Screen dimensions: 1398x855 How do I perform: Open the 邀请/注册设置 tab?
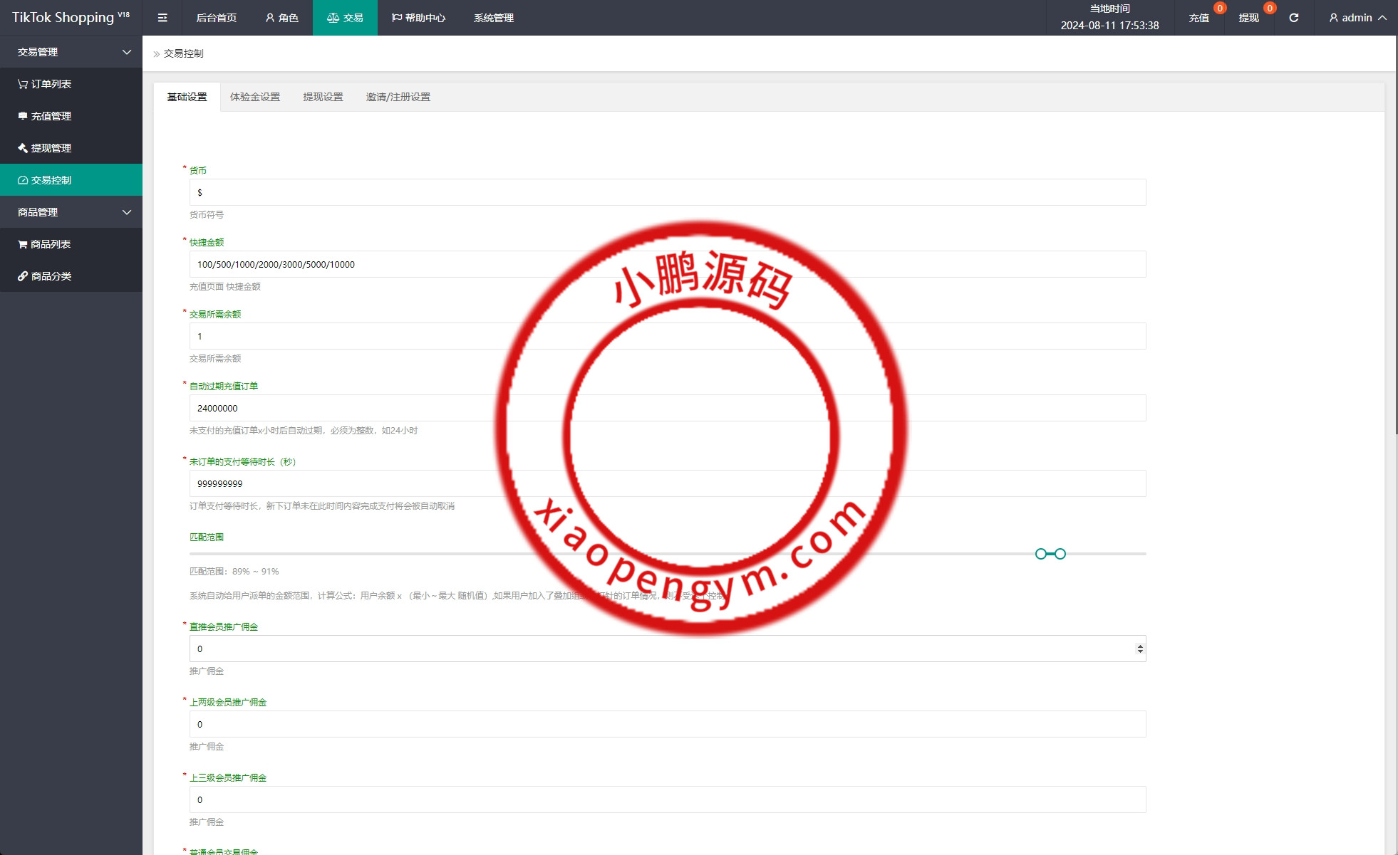tap(398, 97)
